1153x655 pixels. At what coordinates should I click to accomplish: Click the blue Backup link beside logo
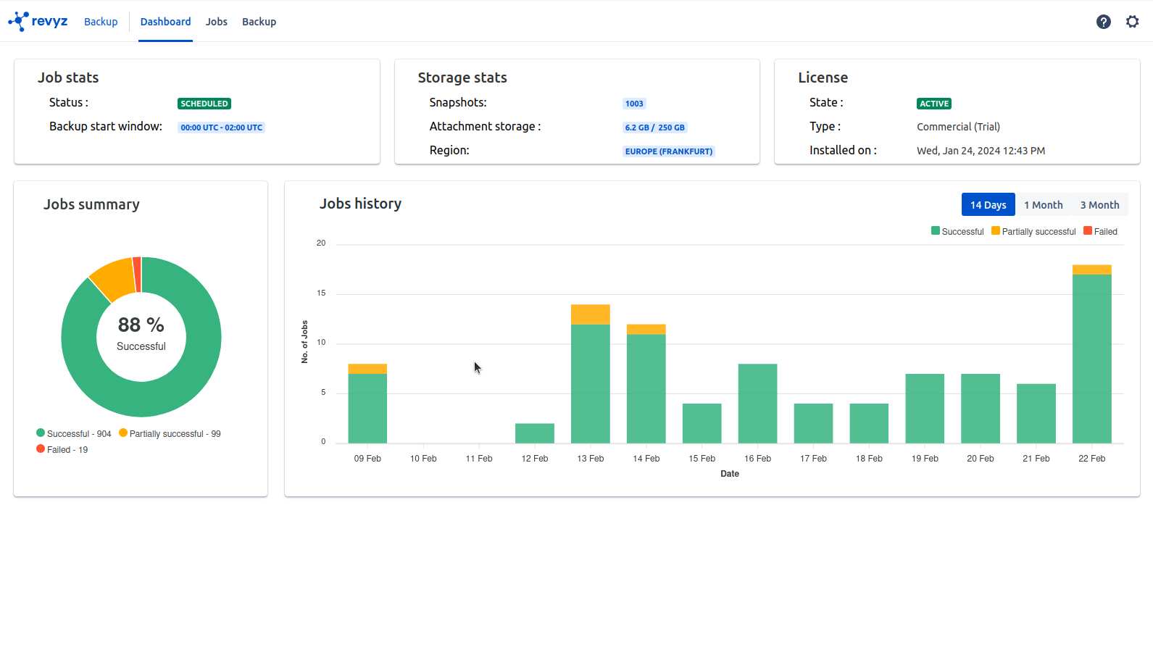(101, 22)
